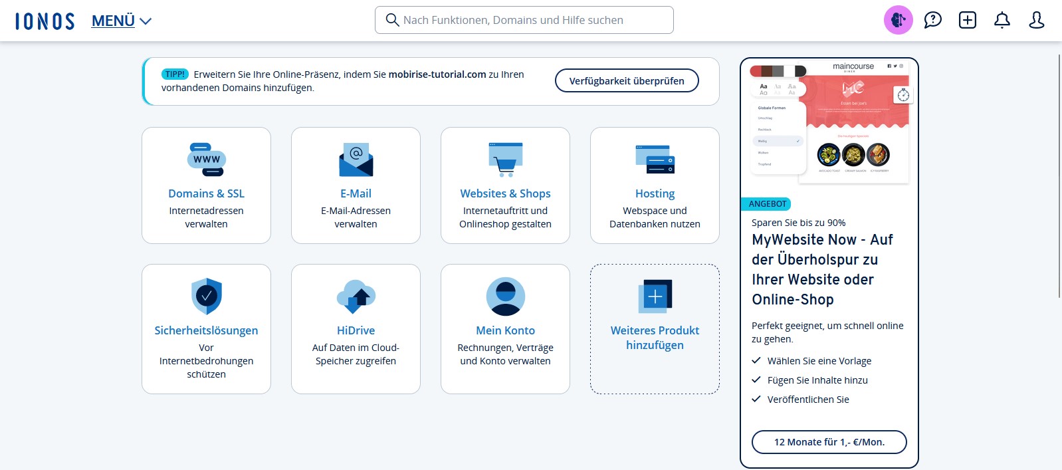Focus the Nach Funktionen search field
Image resolution: width=1062 pixels, height=470 pixels.
point(525,21)
